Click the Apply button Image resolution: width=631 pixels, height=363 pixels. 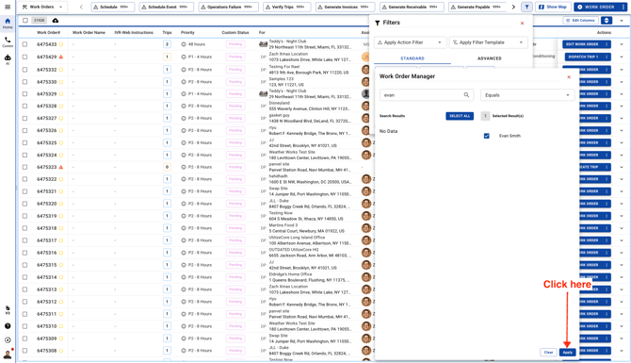(567, 352)
